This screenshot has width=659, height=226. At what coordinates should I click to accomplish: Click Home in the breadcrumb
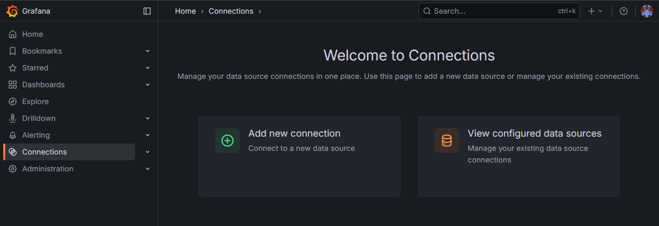tap(186, 11)
